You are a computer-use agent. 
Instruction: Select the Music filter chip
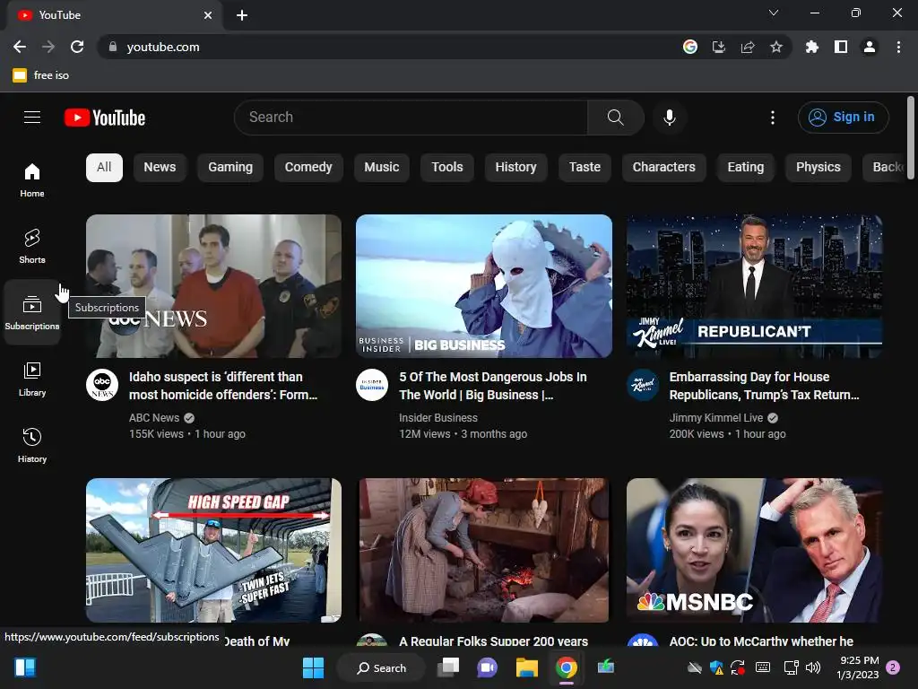coord(382,167)
